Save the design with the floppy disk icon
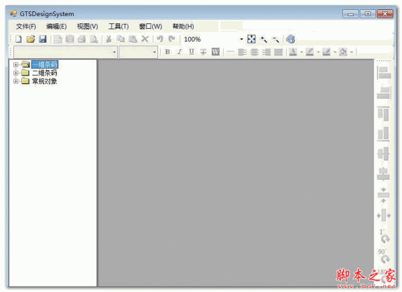 (43, 39)
